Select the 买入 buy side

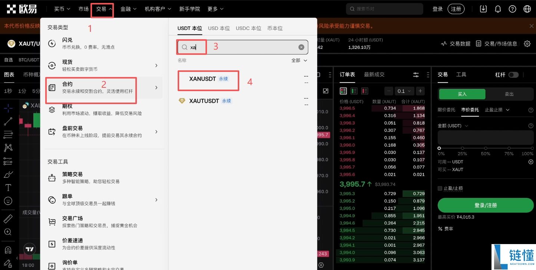(462, 94)
